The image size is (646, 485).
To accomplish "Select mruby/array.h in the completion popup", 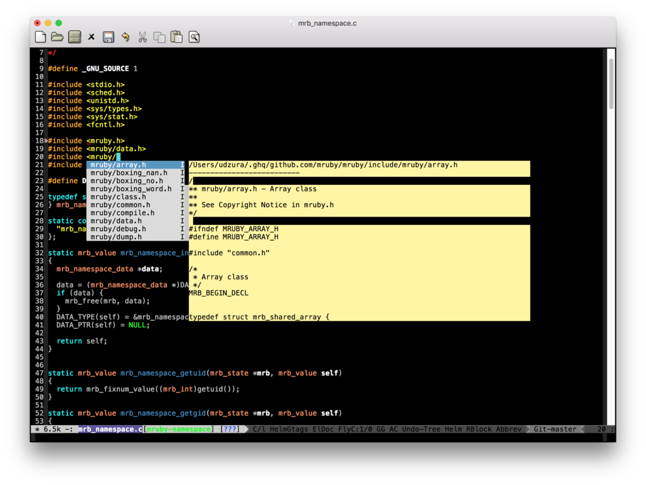I will [135, 165].
